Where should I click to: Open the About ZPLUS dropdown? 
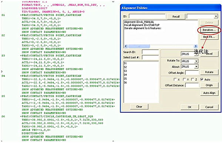click(196, 66)
